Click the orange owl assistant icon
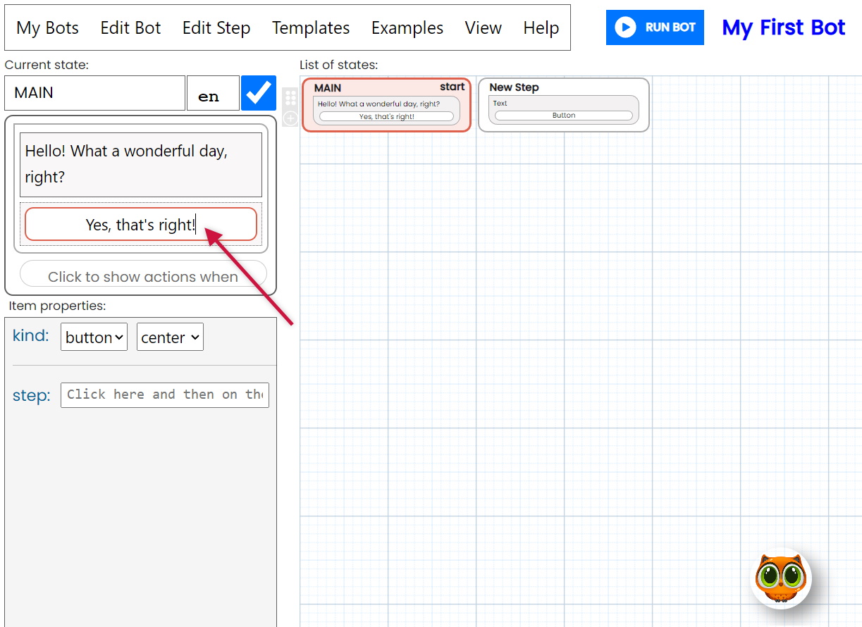Screen dimensions: 862x627 [781, 578]
